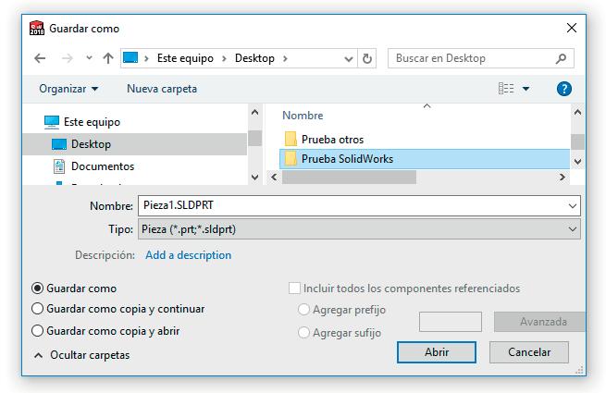Go back with the left arrow icon
Screen dimensions: 606x393
click(x=40, y=58)
